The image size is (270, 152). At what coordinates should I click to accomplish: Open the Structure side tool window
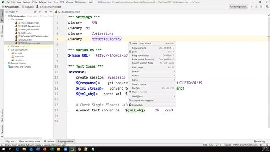[x=2, y=115]
